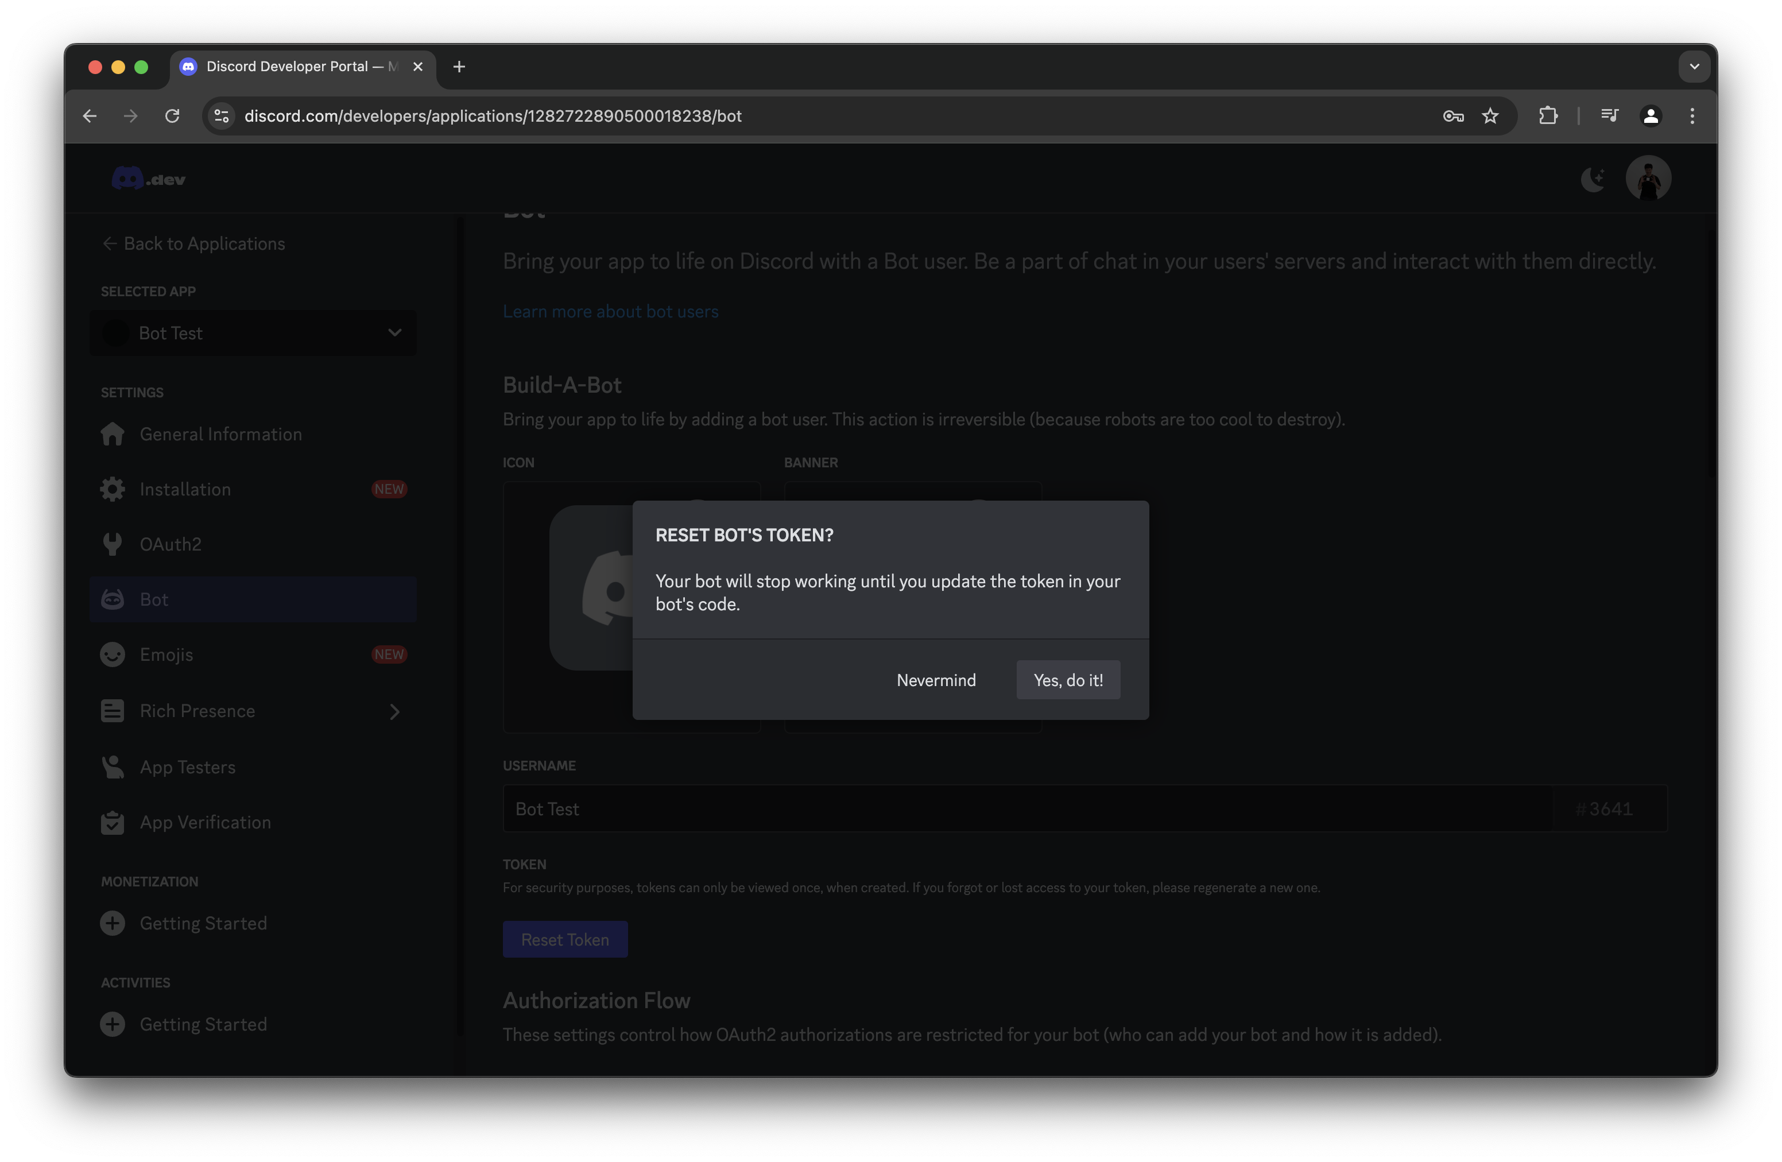Bookmark page with the star icon
The width and height of the screenshot is (1782, 1162).
[x=1490, y=116]
